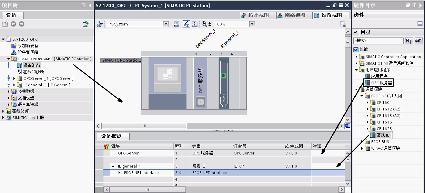Collapse the 目录 catalog section
The width and height of the screenshot is (425, 193).
(356, 32)
